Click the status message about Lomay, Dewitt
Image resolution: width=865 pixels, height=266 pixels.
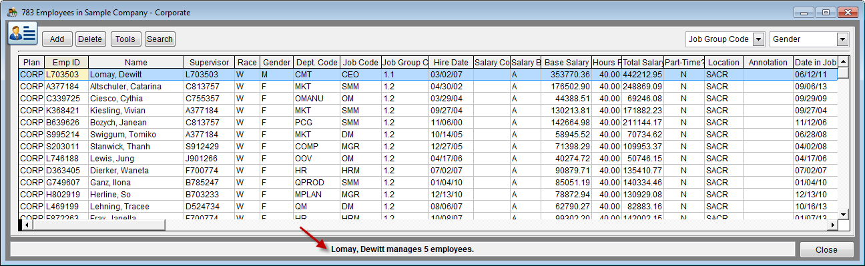coord(402,249)
